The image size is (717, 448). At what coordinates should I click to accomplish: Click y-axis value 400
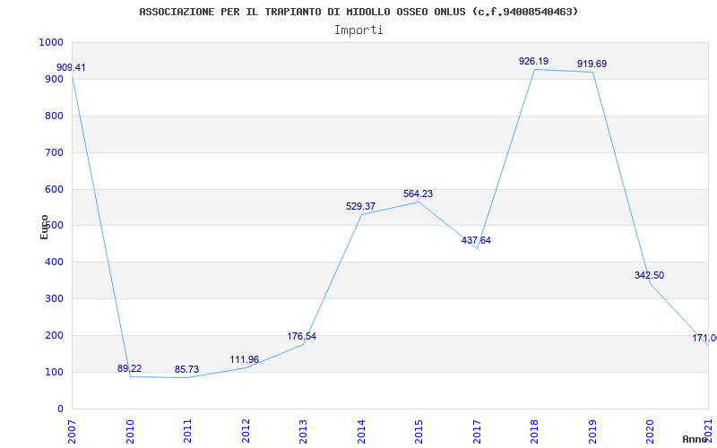pyautogui.click(x=55, y=262)
